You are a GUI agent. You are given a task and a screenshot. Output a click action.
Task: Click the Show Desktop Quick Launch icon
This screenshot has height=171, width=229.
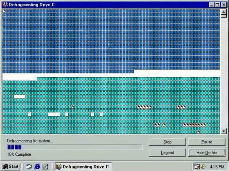coord(45,166)
